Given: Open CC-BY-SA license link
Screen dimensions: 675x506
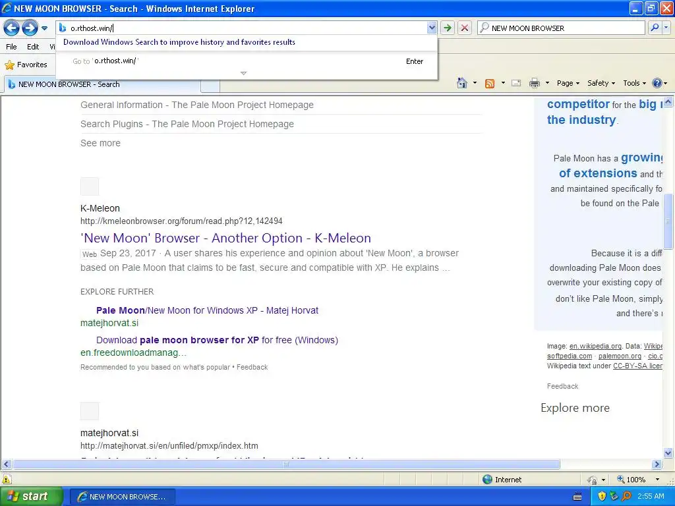Looking at the screenshot, I should 637,366.
